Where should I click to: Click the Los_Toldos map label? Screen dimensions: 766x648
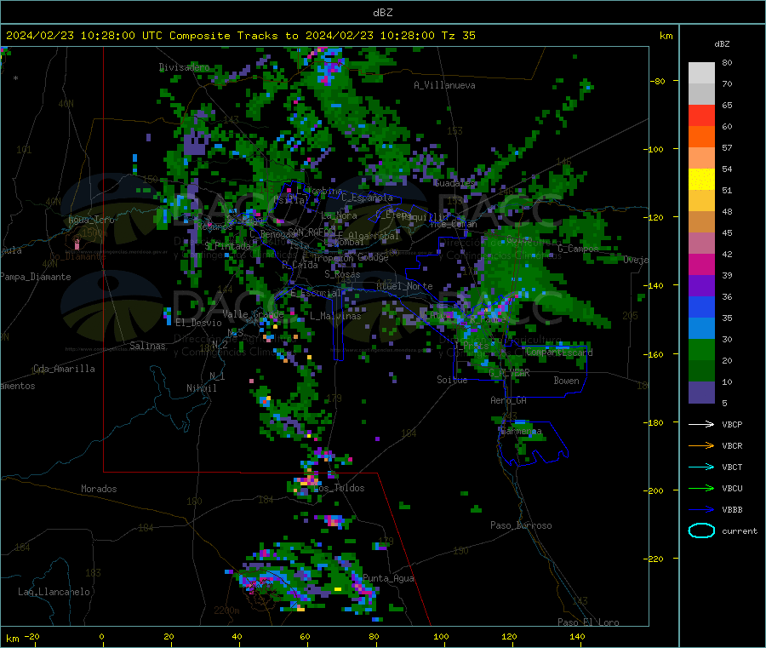340,488
